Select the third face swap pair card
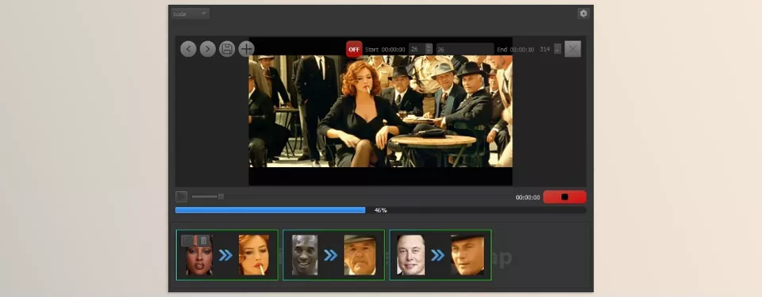 (x=441, y=255)
